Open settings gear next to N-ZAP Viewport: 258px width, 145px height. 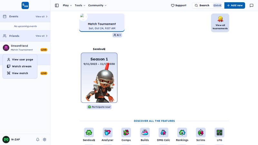tap(45, 140)
